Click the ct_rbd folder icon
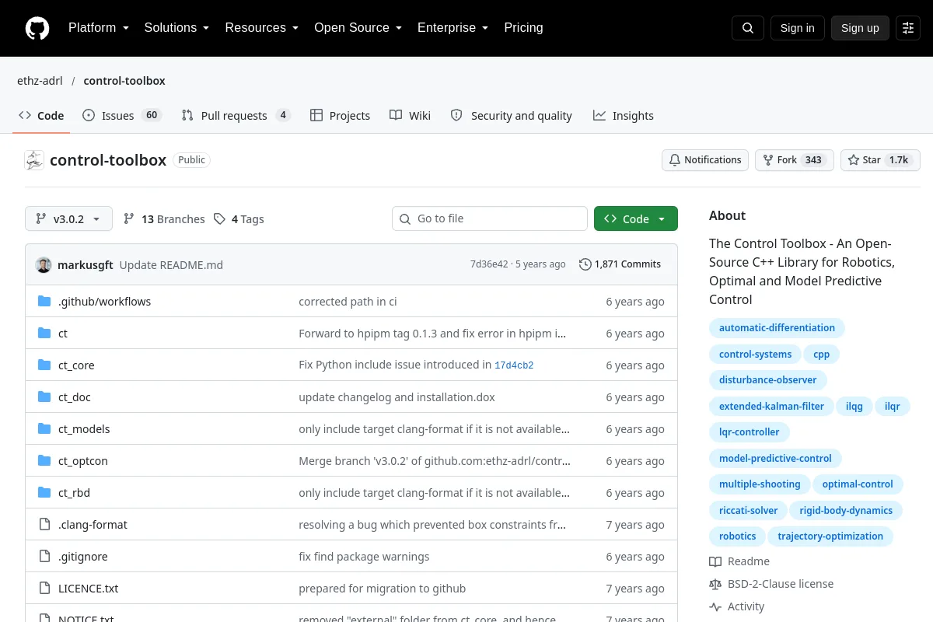This screenshot has width=933, height=622. click(44, 492)
